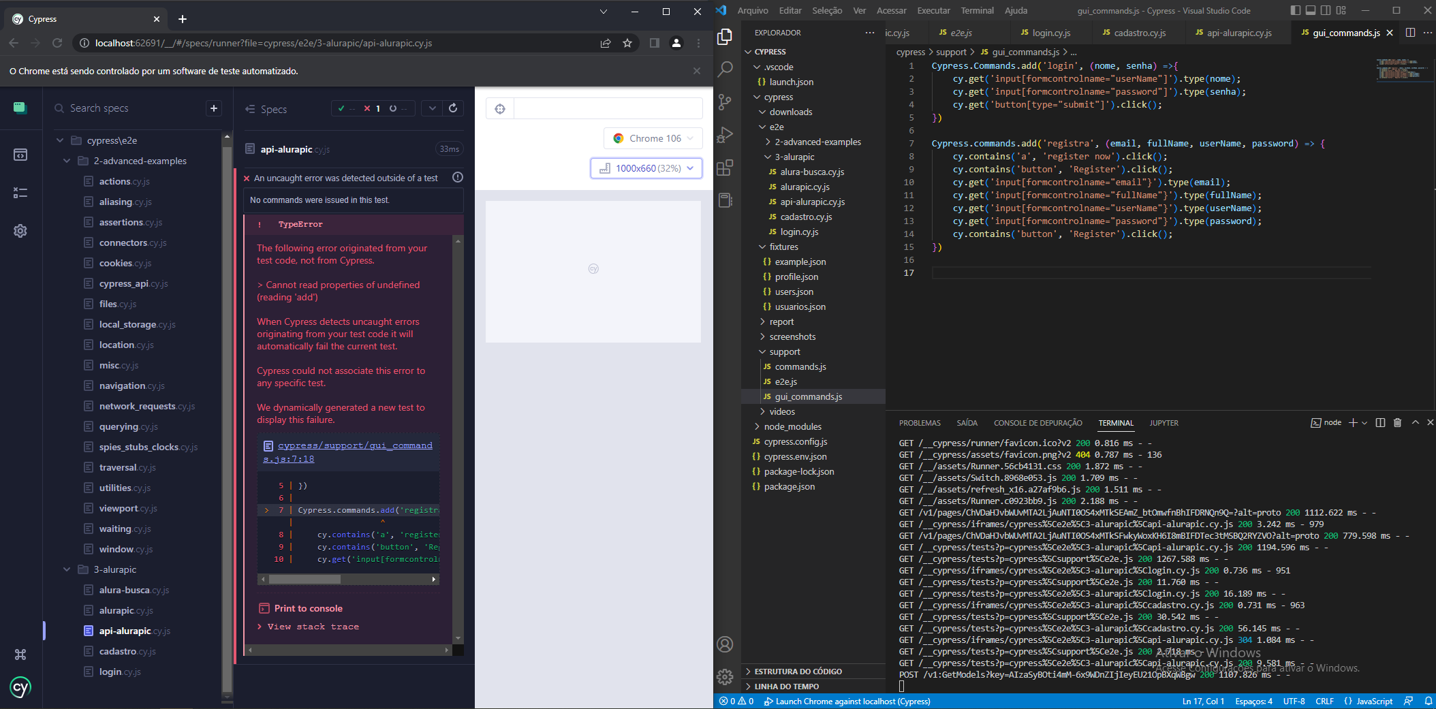
Task: Open Executar menu in VS Code
Action: [x=933, y=10]
